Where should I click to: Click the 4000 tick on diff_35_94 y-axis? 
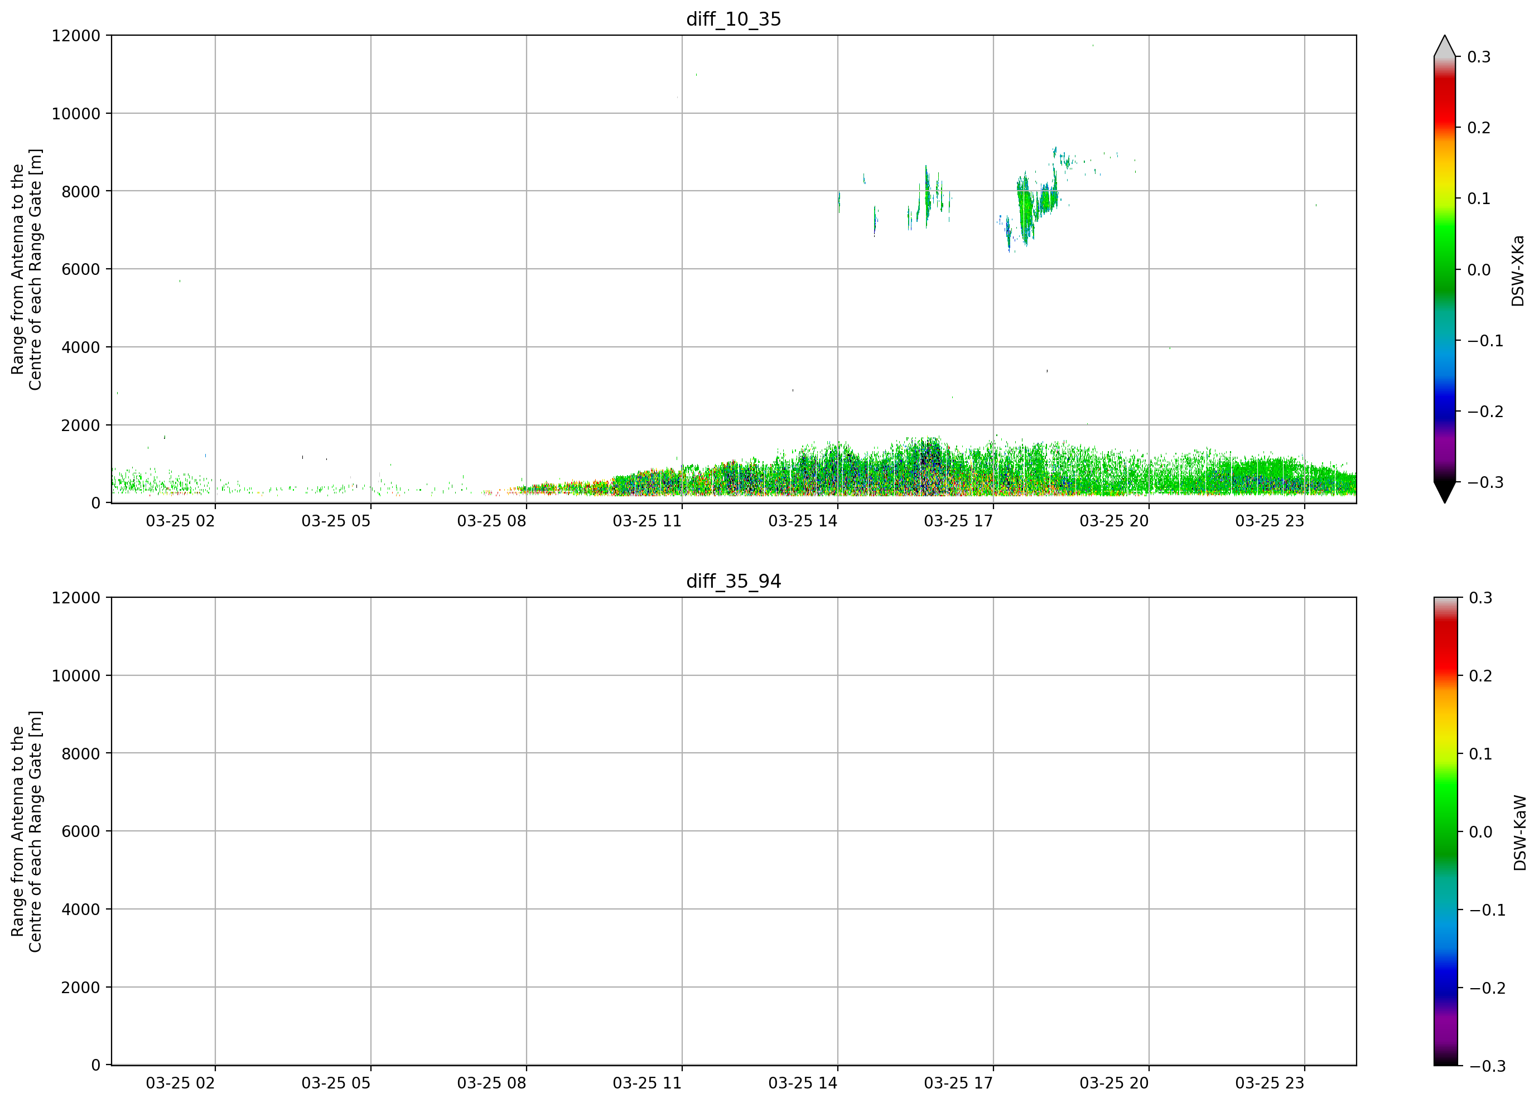click(81, 909)
